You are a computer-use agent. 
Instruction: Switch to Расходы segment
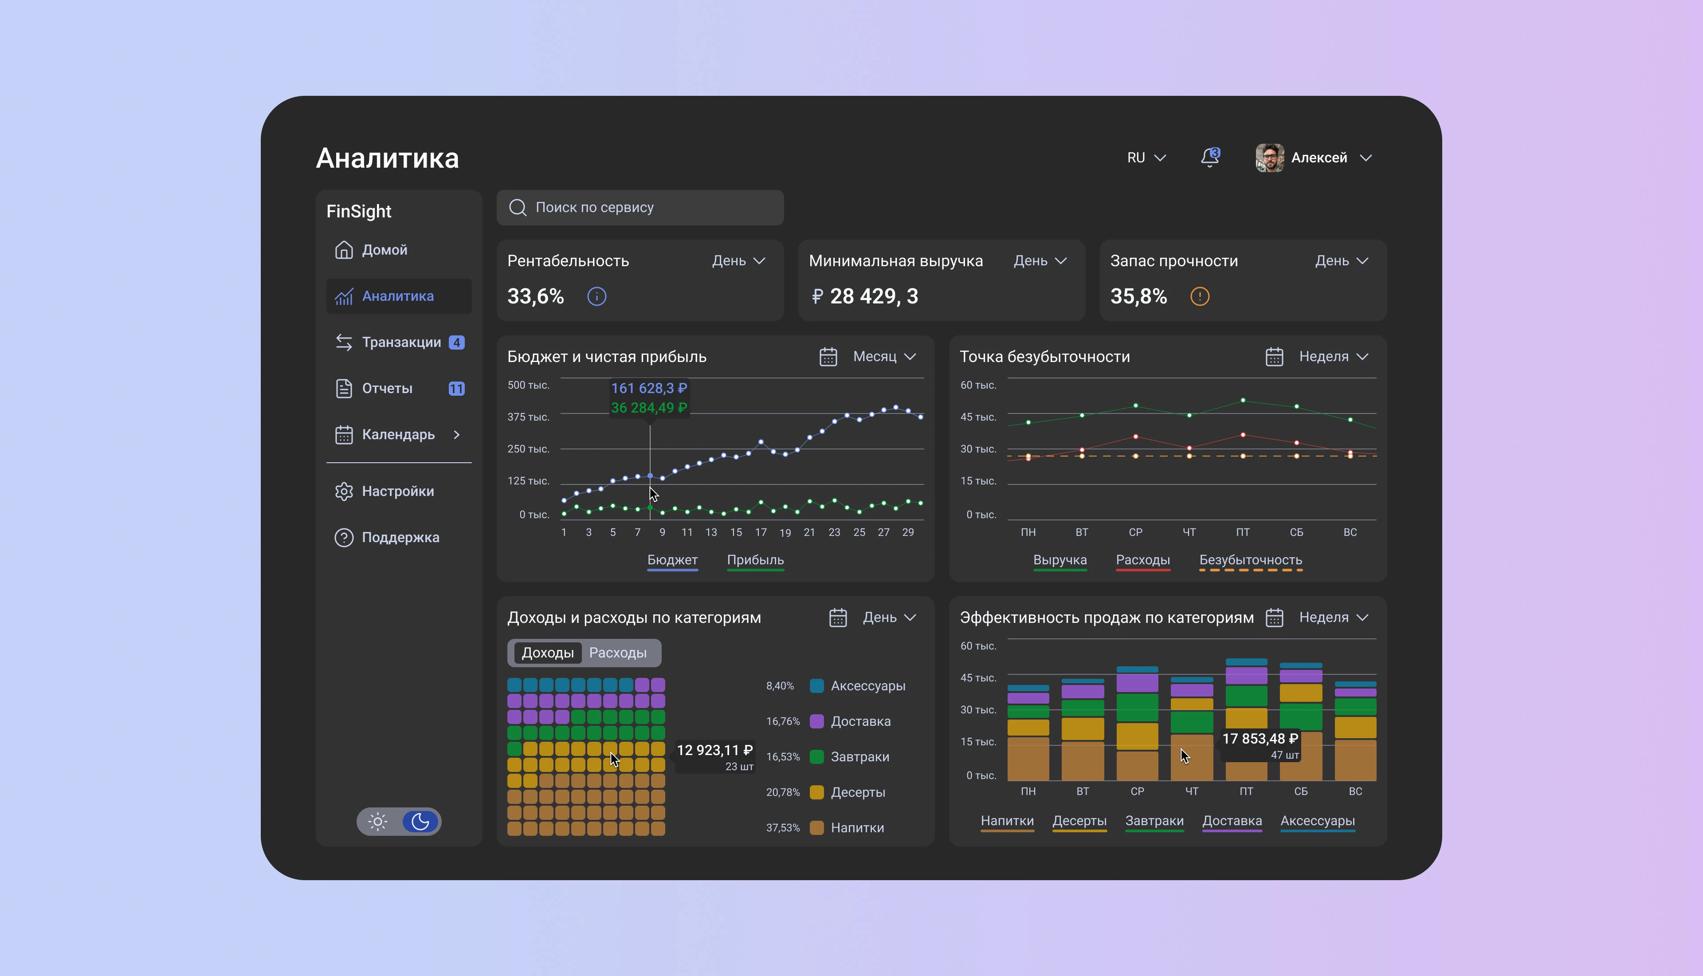618,653
